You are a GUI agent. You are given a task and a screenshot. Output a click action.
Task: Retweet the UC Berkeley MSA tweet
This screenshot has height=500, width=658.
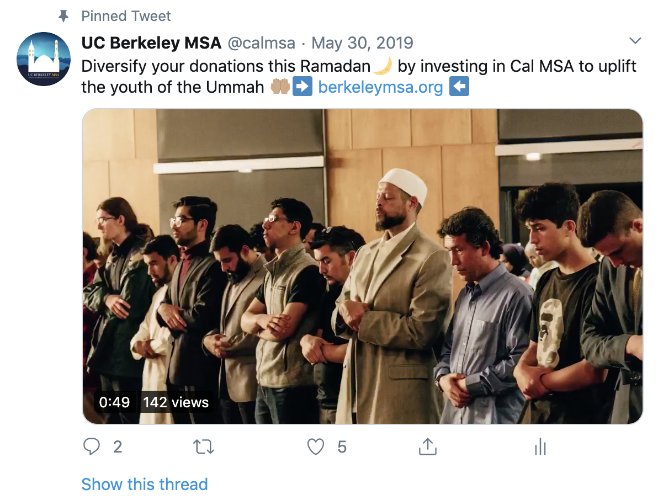(x=204, y=446)
